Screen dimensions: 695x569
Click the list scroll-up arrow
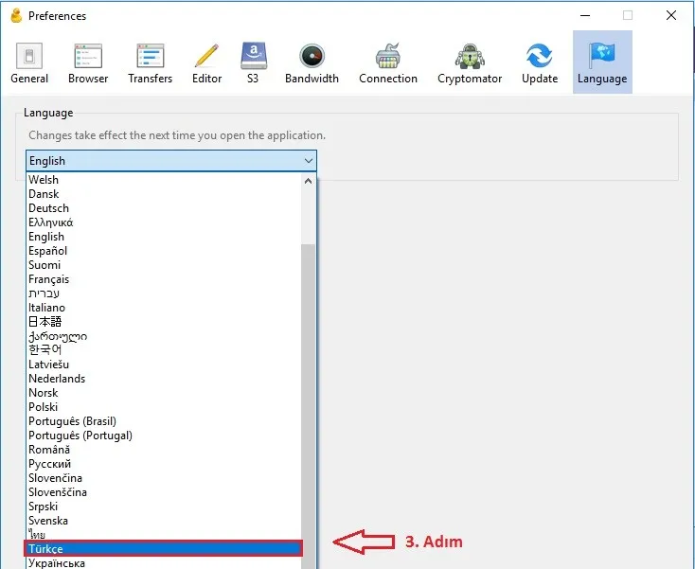(x=308, y=181)
